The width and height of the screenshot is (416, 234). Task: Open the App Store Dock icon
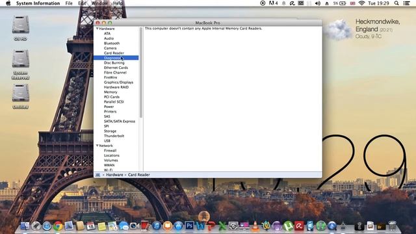pyautogui.click(x=179, y=226)
